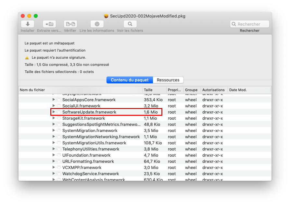This screenshot has height=205, width=290.
Task: Expand SystemMigrationNetworking.framework triangle
Action: (x=54, y=137)
